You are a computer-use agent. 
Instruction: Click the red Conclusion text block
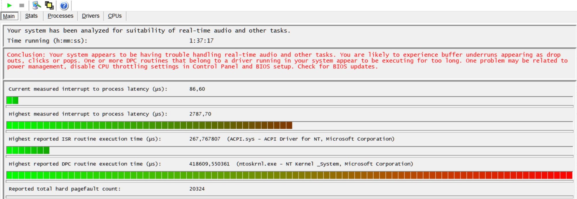(287, 61)
